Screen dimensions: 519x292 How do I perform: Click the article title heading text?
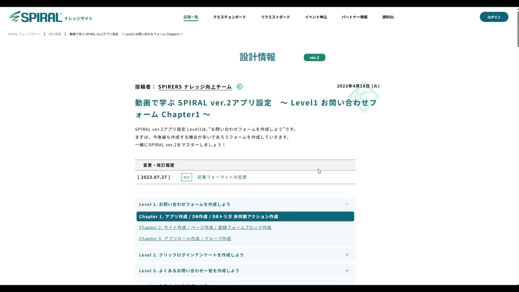tap(256, 108)
